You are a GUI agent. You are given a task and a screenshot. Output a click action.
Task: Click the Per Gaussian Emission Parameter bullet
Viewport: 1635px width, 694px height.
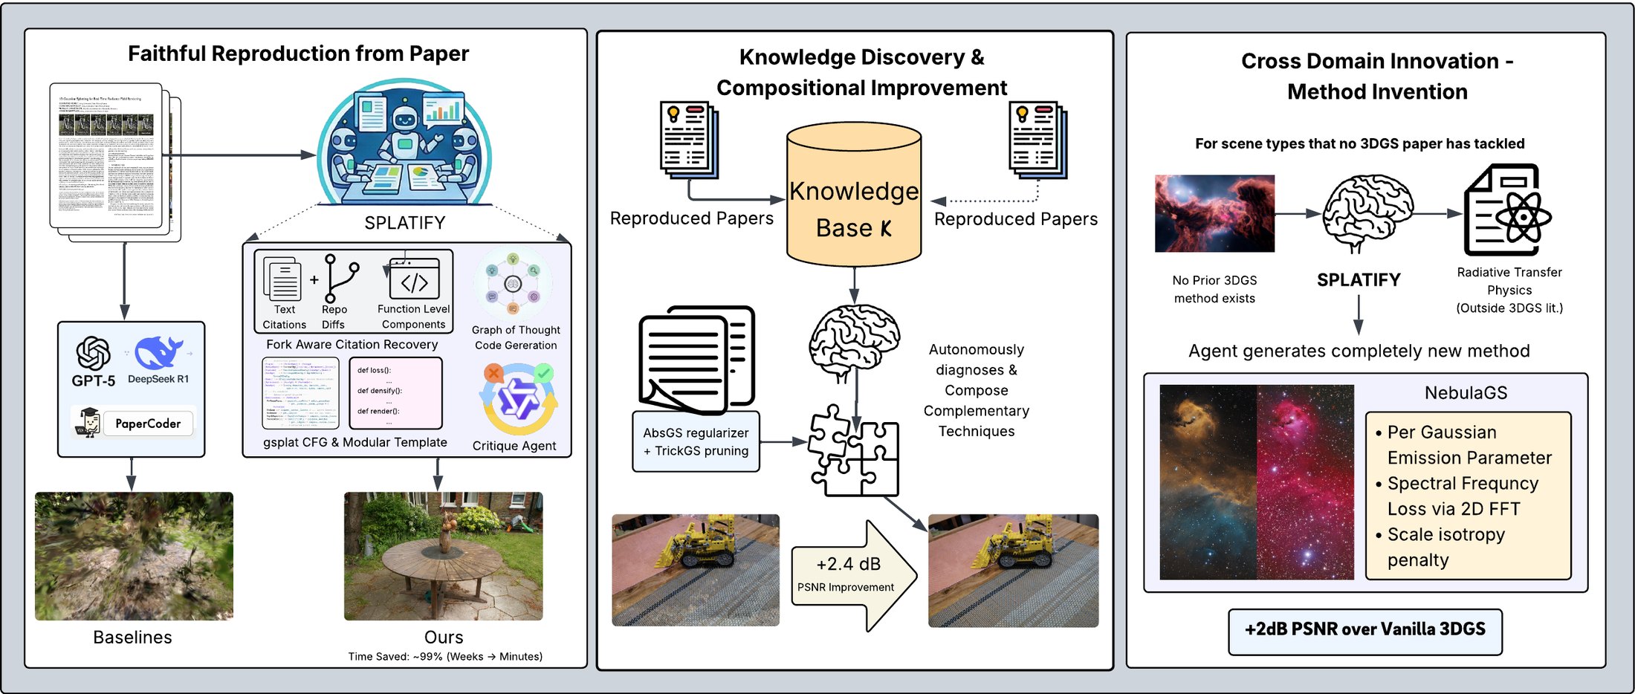pos(1463,445)
